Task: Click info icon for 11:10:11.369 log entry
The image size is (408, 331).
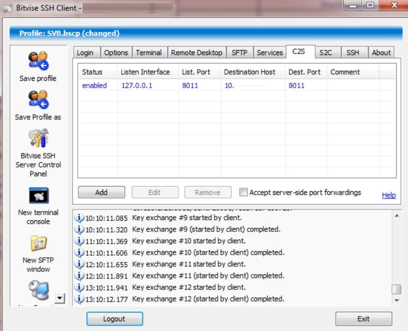Action: pyautogui.click(x=79, y=241)
